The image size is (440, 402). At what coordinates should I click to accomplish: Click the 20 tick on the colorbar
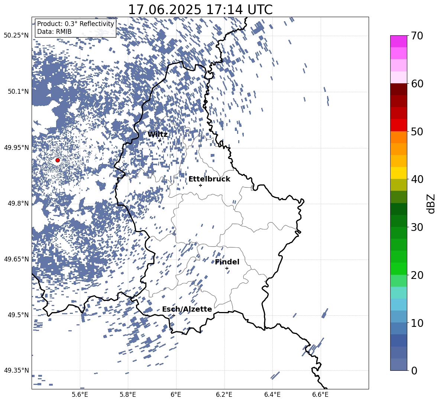click(417, 275)
